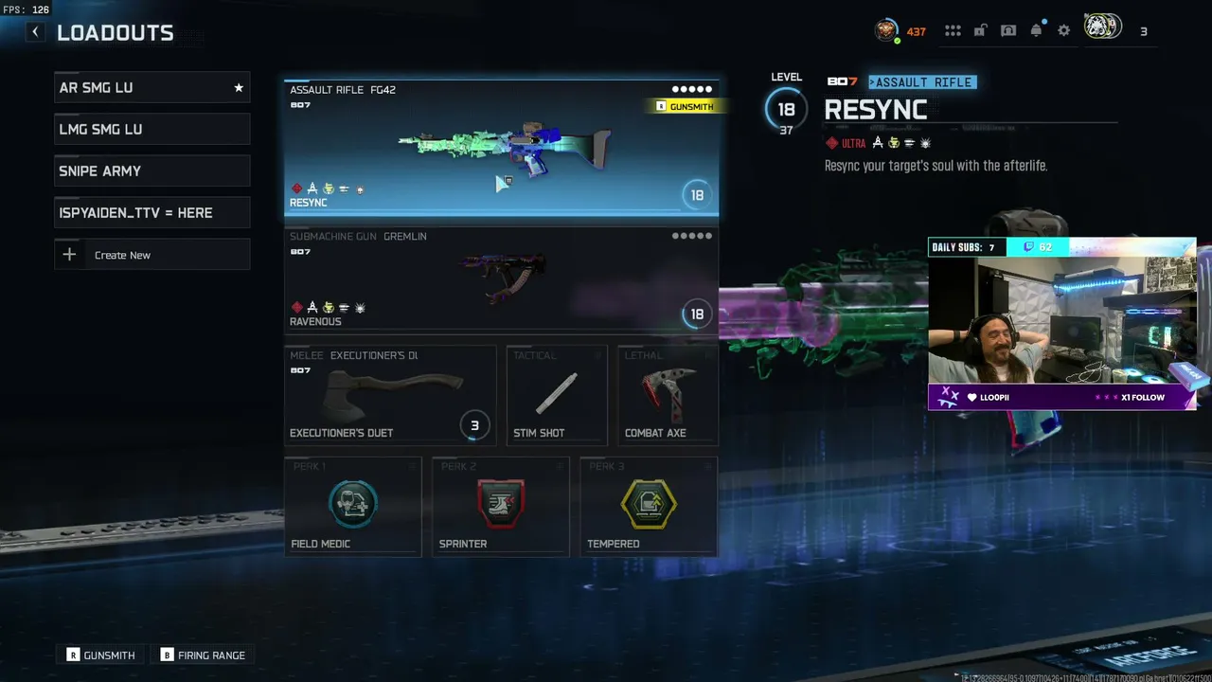Open the notifications bell

click(1036, 30)
